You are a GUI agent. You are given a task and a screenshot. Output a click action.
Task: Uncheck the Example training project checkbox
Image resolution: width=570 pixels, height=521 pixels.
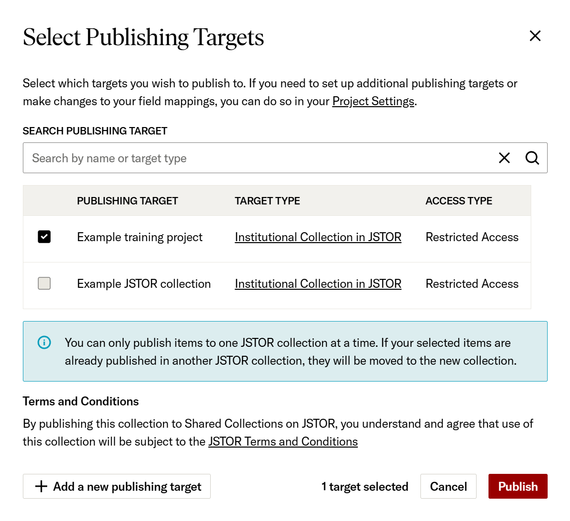pos(44,237)
